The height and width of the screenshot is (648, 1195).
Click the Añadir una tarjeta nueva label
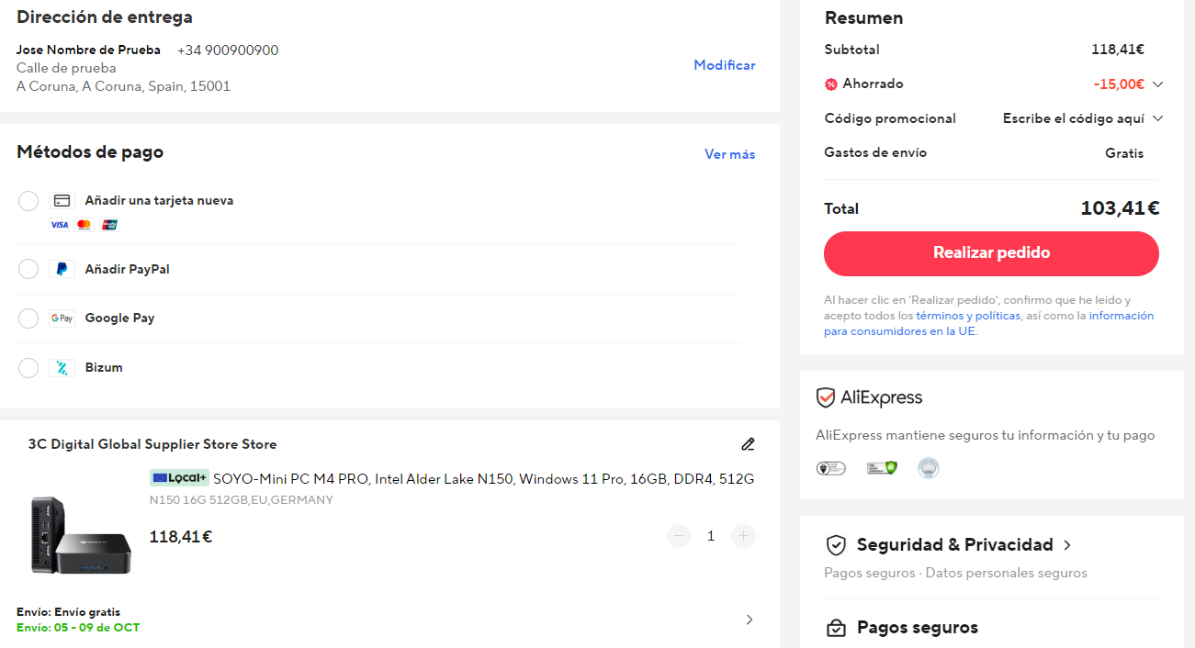[x=159, y=201]
